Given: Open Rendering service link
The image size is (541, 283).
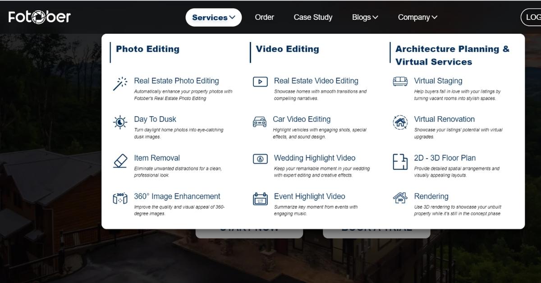Looking at the screenshot, I should [431, 196].
